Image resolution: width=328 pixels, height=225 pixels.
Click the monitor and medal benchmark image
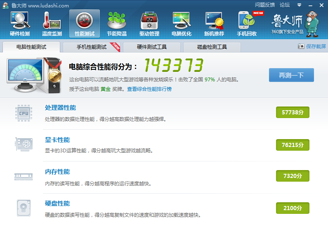(34, 76)
